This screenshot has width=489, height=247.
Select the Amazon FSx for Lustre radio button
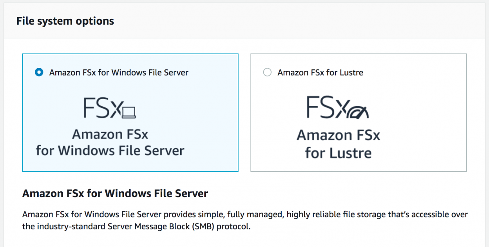click(x=268, y=72)
